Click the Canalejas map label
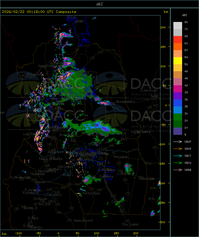Screen dimensions: 199x237 coord(147,179)
